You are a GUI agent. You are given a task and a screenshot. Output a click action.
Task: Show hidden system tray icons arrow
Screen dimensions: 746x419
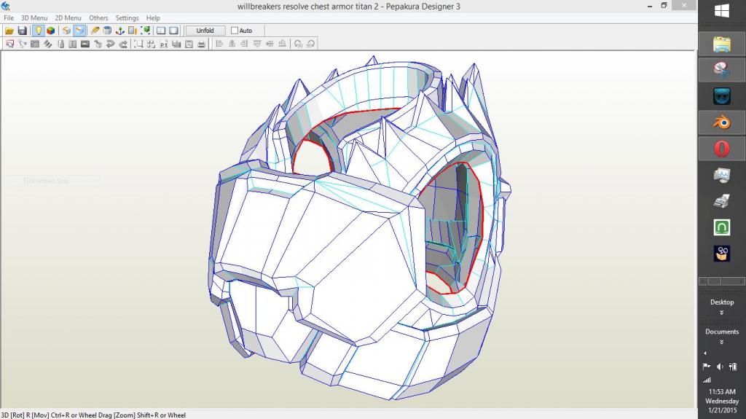tap(705, 353)
